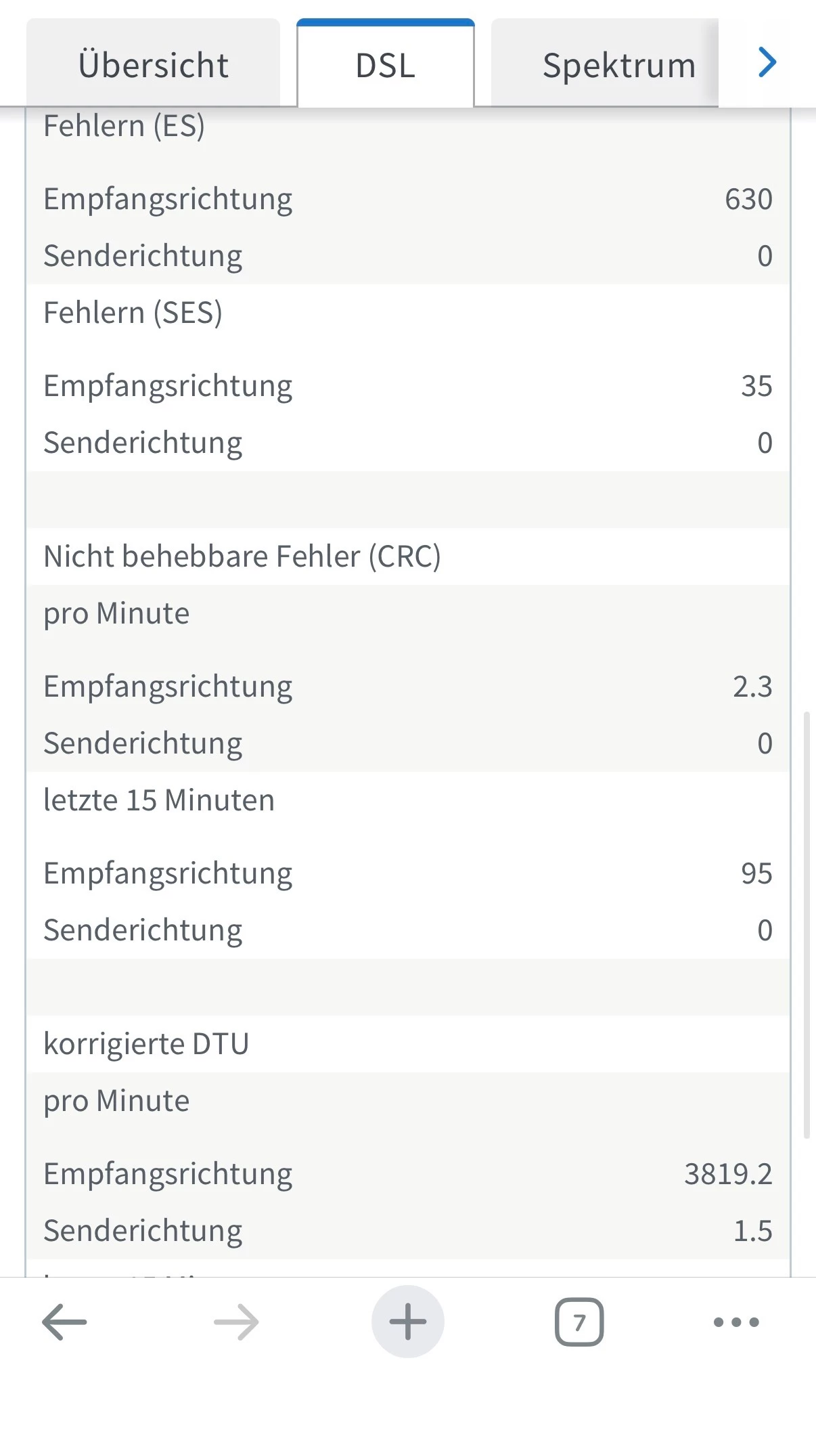This screenshot has height=1436, width=816.
Task: Click the Nicht behebbare Fehler (CRC) heading
Action: click(x=242, y=557)
